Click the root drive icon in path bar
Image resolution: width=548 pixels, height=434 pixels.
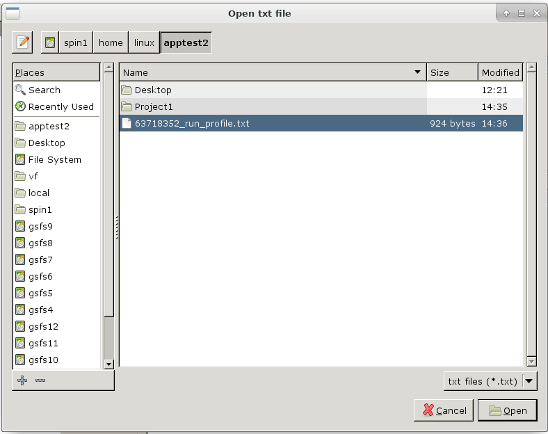(x=50, y=42)
